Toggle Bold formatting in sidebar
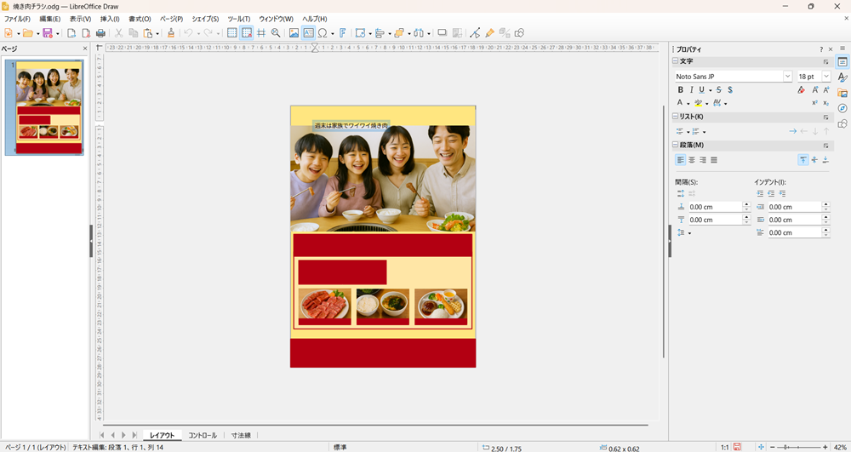Viewport: 851px width, 452px height. tap(681, 90)
